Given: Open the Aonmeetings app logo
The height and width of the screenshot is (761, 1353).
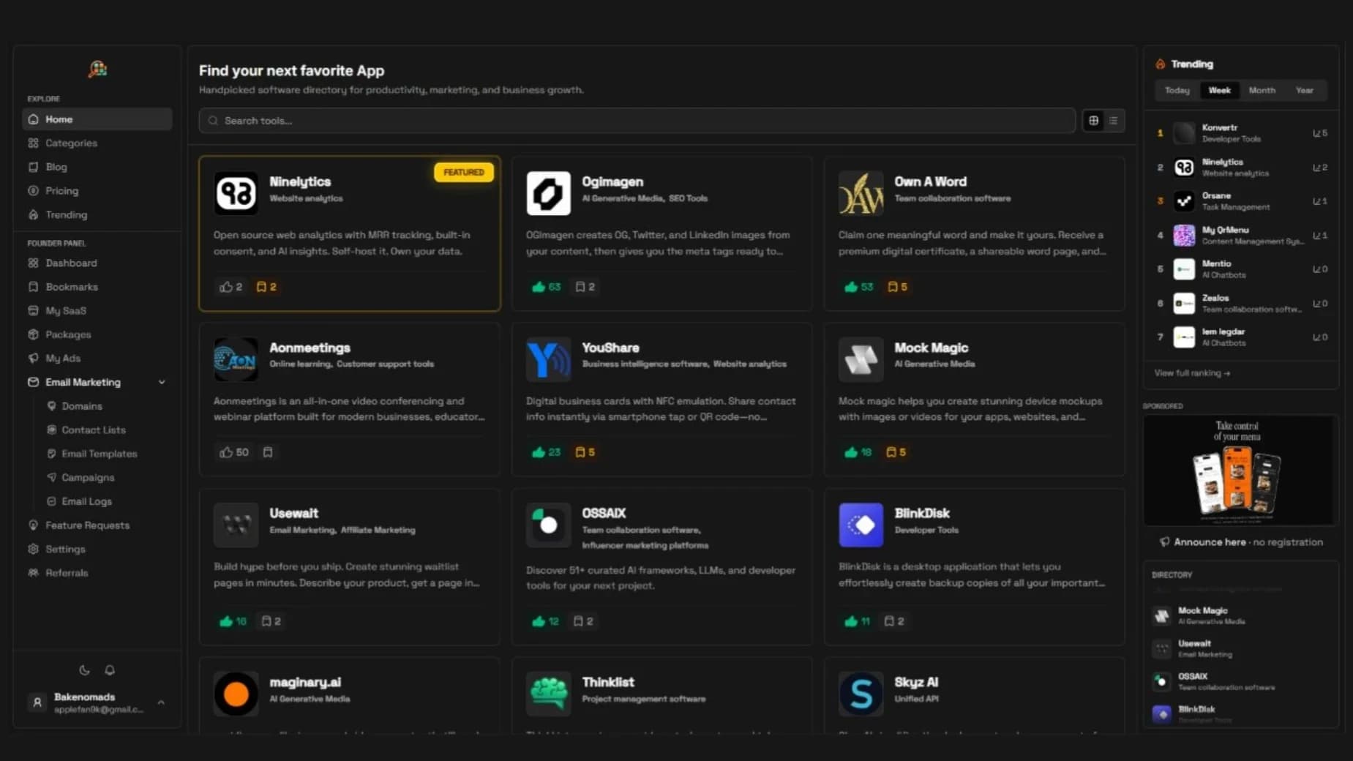Looking at the screenshot, I should pyautogui.click(x=236, y=359).
